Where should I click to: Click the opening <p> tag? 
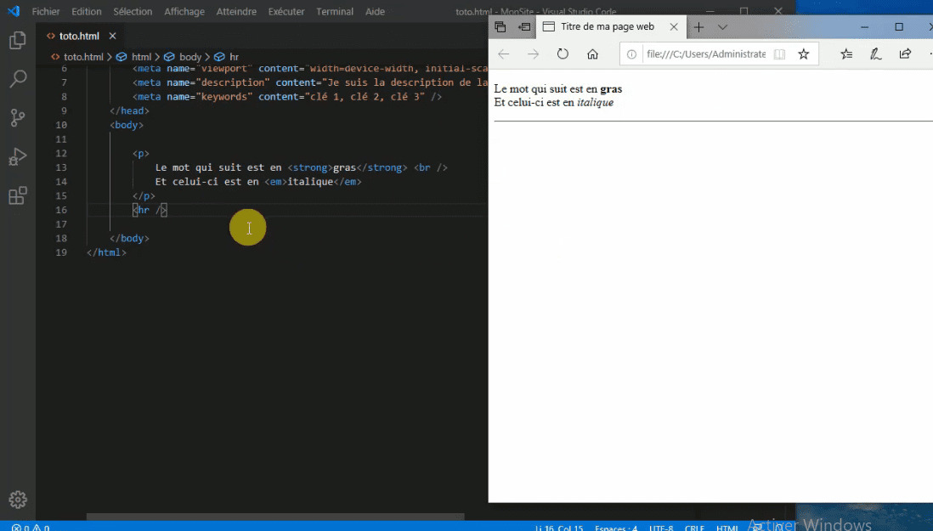click(141, 154)
